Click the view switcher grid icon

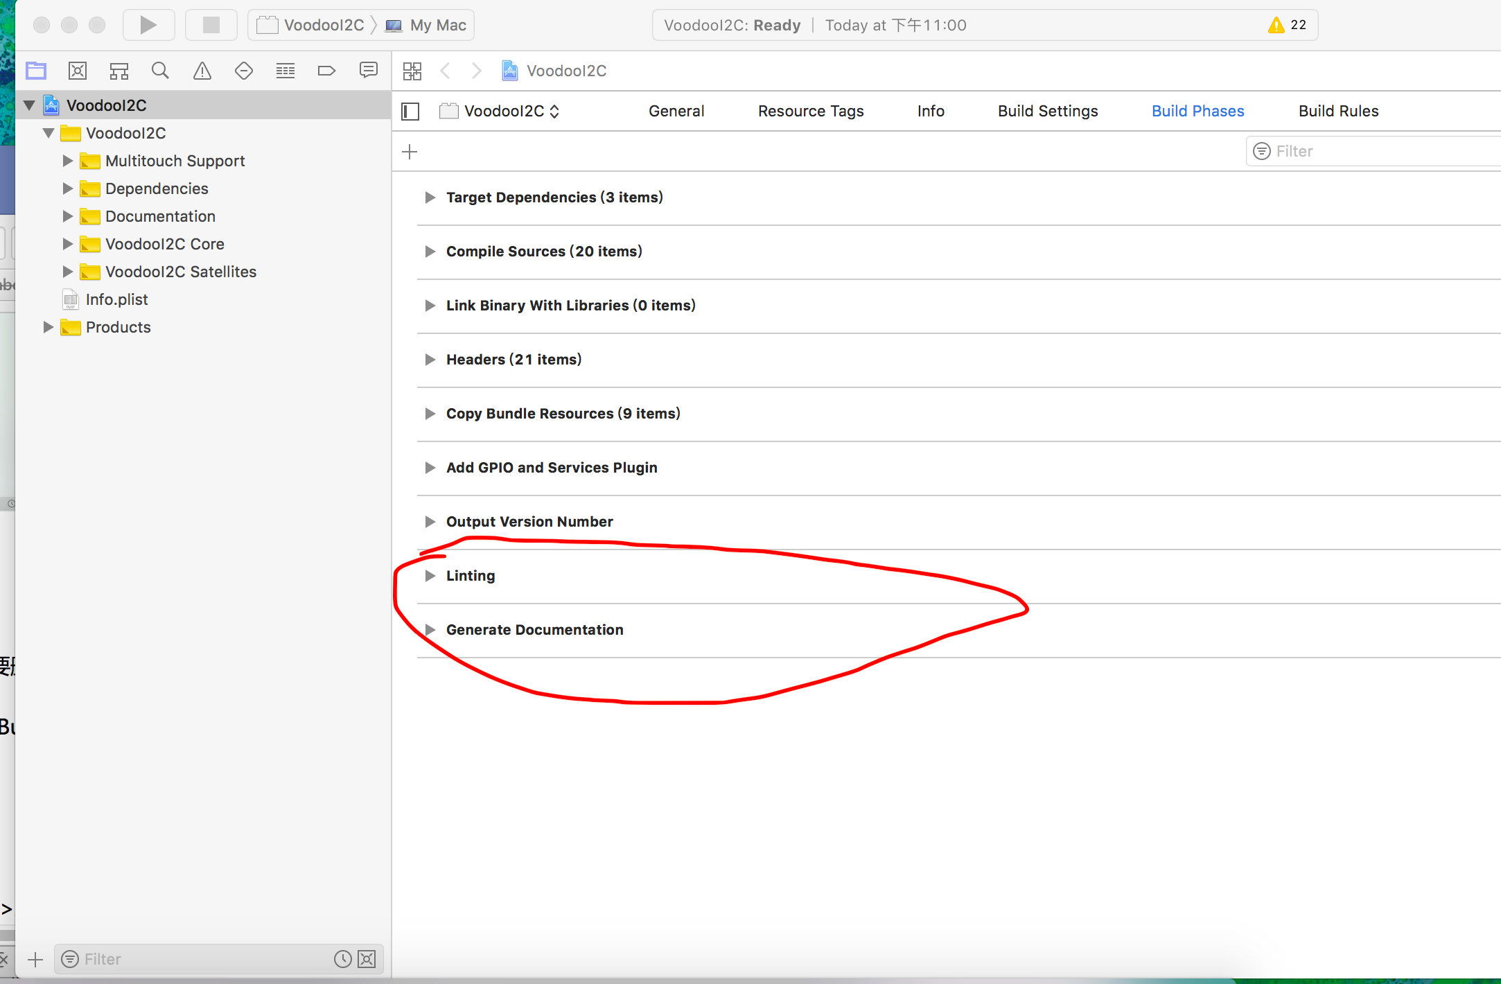413,69
